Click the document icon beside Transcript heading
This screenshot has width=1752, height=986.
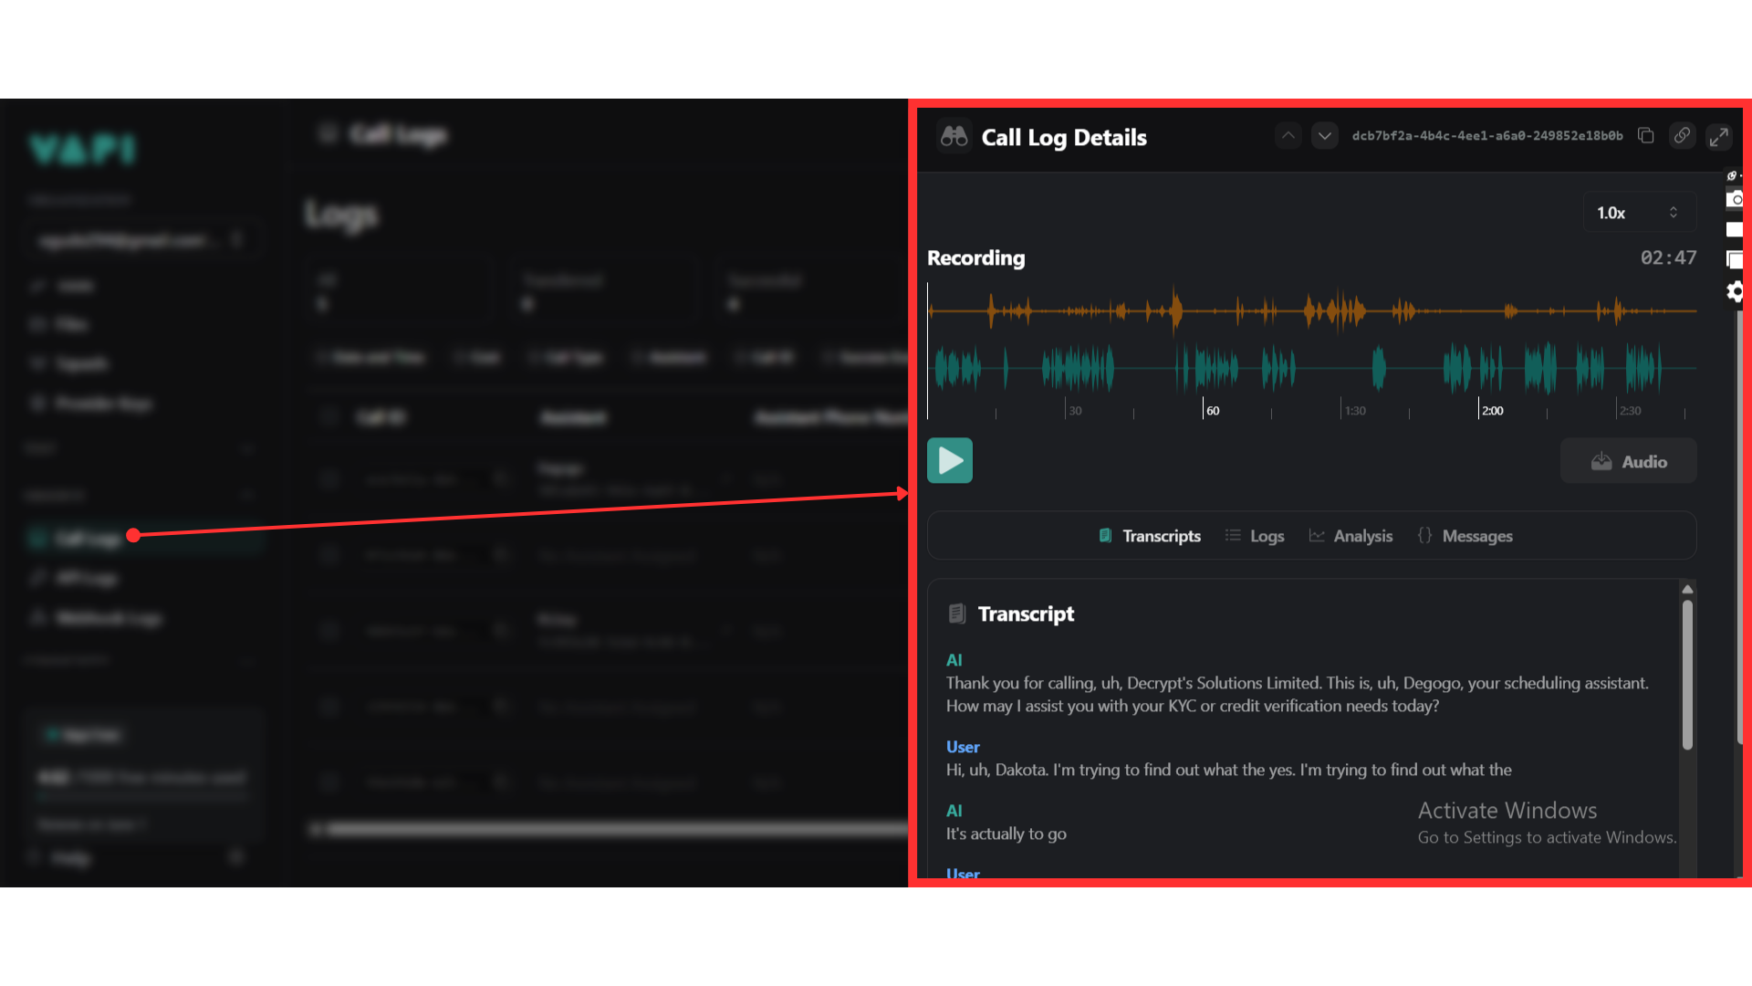click(x=956, y=614)
